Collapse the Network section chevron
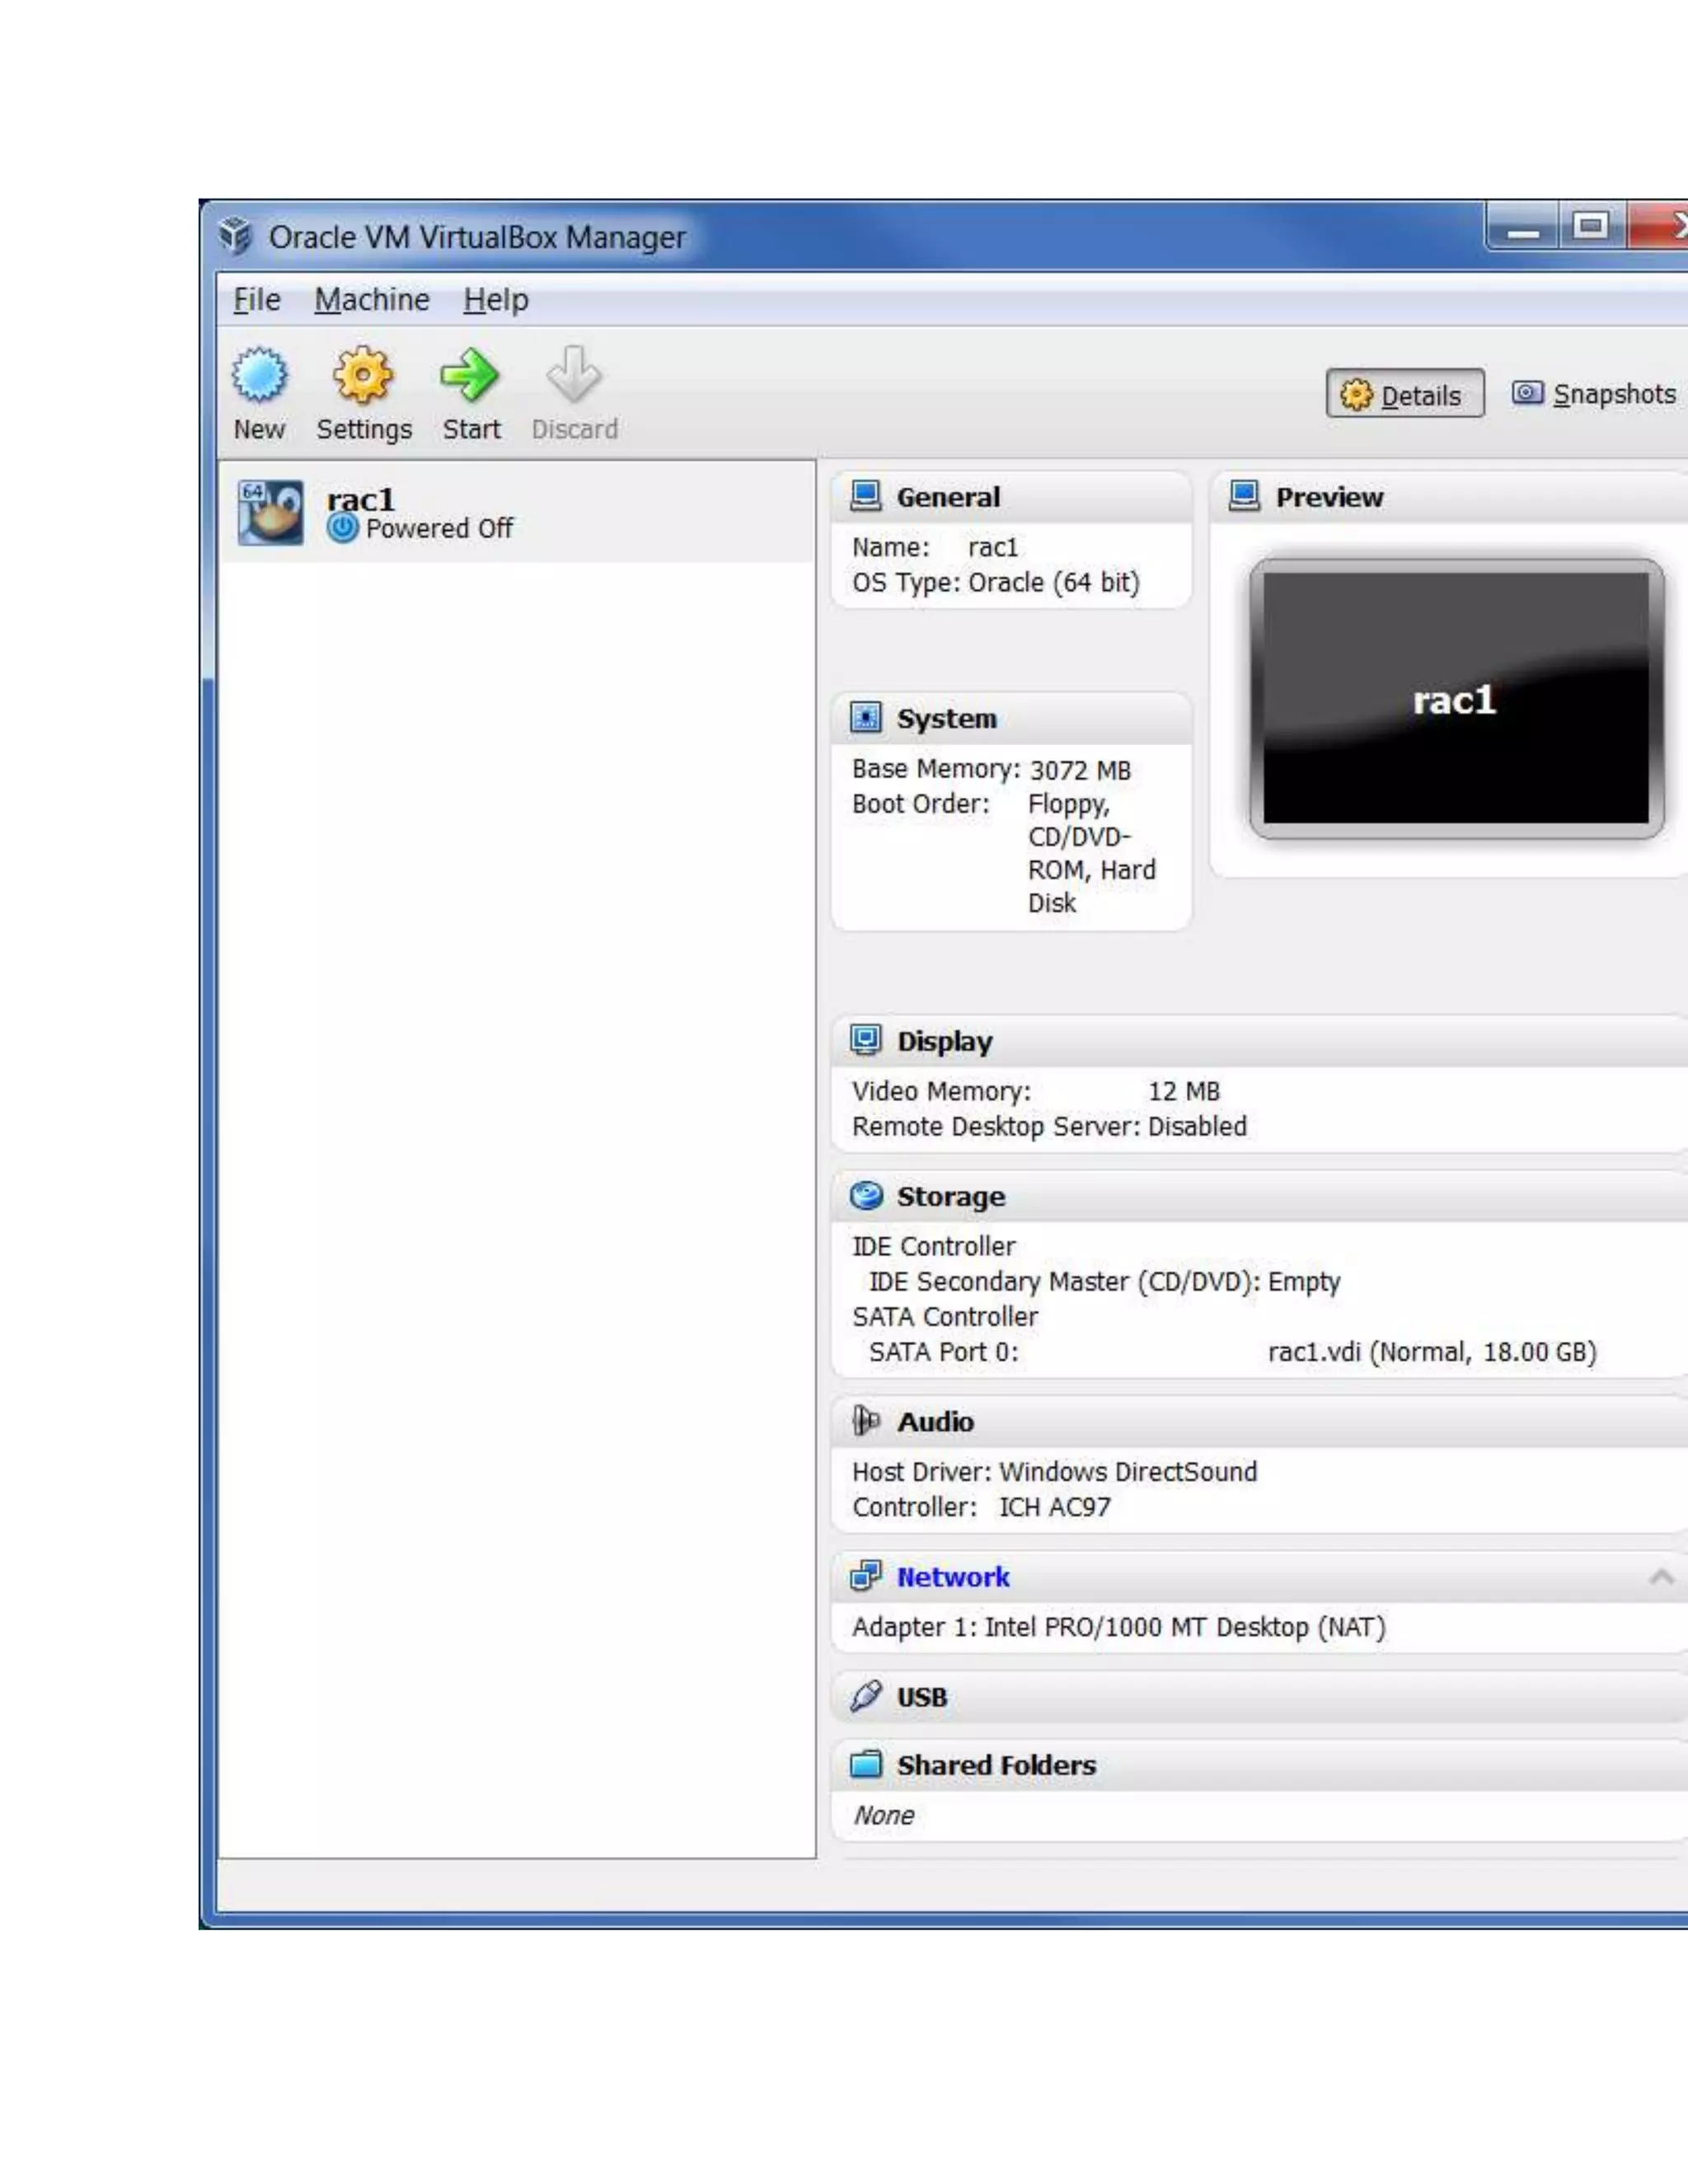 point(1661,1577)
